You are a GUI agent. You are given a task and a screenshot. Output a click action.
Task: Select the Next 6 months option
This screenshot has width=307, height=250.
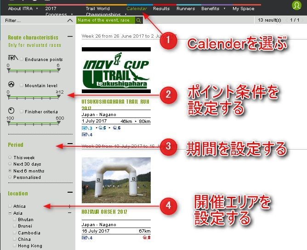click(x=10, y=171)
